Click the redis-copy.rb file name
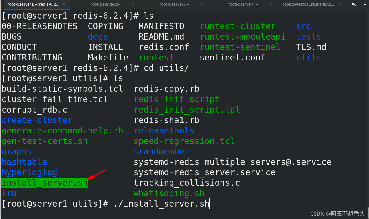This screenshot has height=219, width=369. click(x=167, y=89)
